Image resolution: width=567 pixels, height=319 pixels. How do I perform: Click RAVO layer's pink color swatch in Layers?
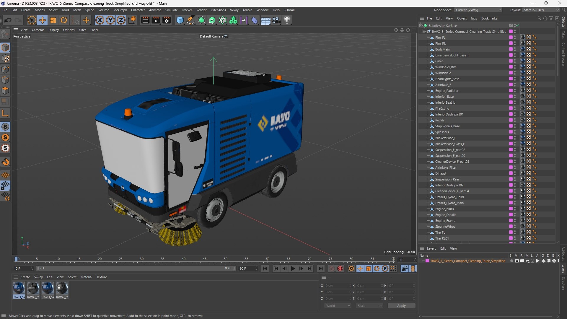coord(427,261)
